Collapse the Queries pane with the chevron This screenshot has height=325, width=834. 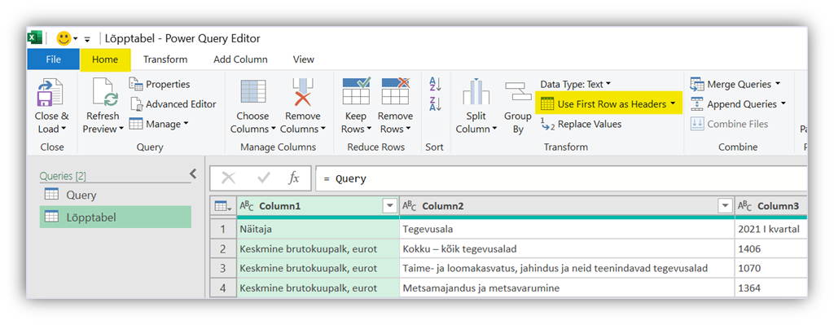(193, 173)
